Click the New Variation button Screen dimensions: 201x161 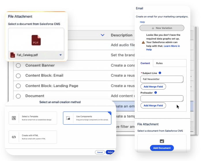[162, 28]
